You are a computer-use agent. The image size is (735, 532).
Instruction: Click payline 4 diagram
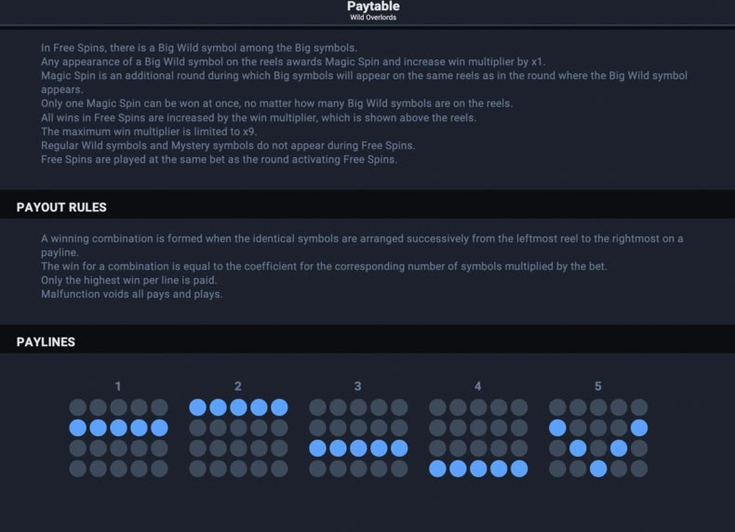pyautogui.click(x=478, y=438)
